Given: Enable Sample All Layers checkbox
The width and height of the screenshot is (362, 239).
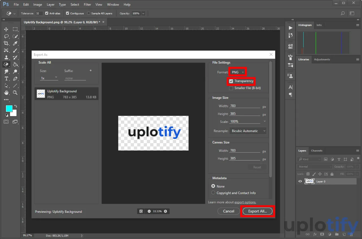Looking at the screenshot, I should click(89, 13).
